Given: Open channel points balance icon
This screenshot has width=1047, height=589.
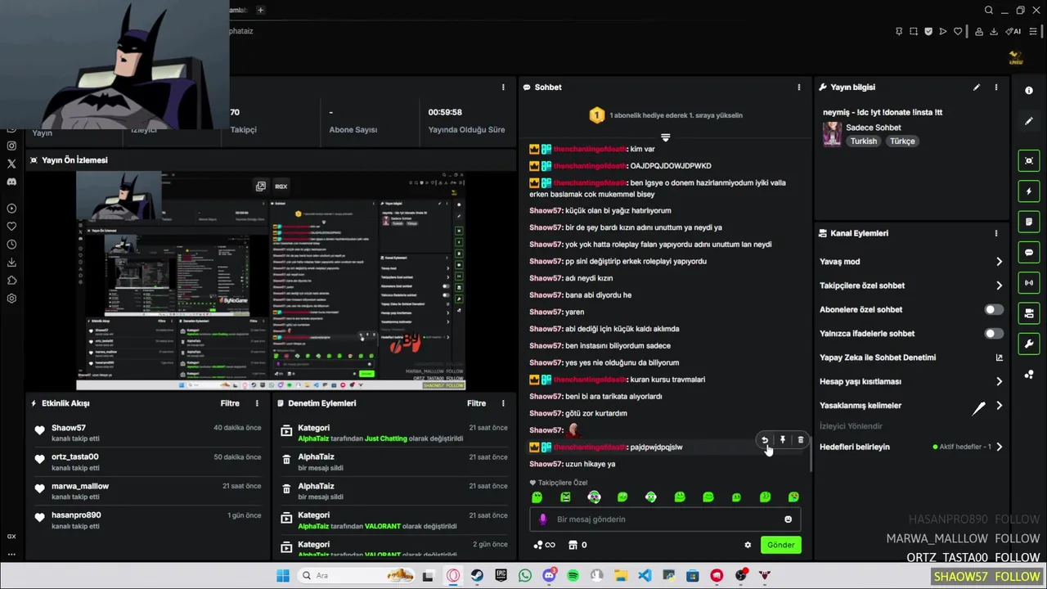Looking at the screenshot, I should (544, 545).
